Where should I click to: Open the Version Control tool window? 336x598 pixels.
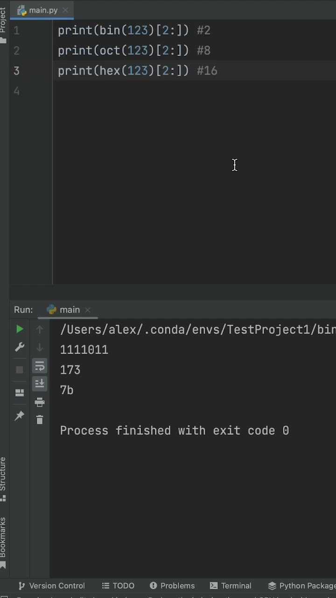51,585
